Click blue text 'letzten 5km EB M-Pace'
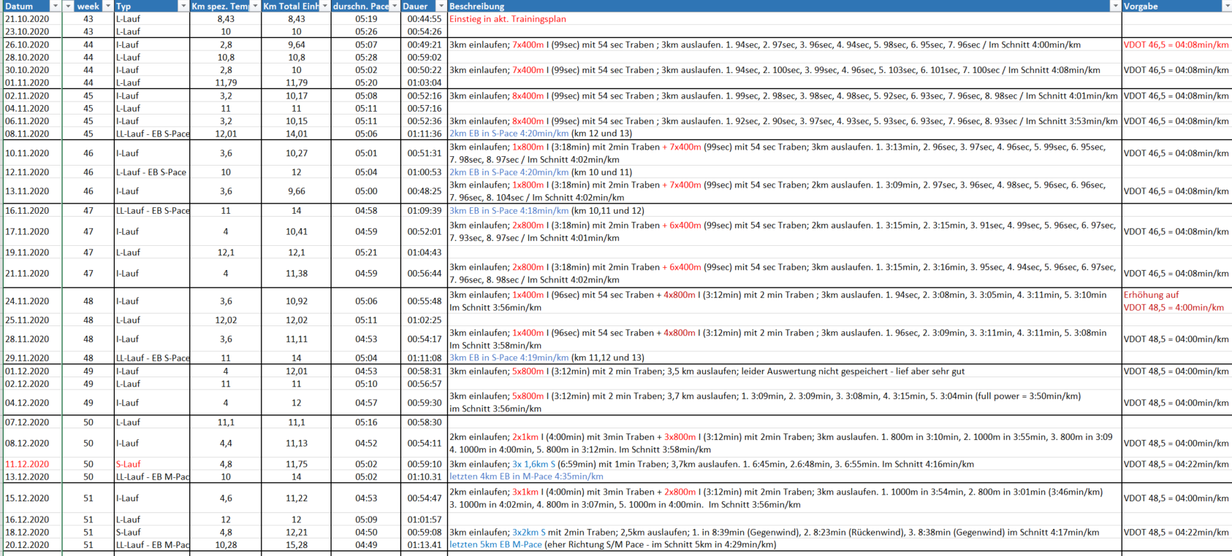This screenshot has width=1232, height=556. point(495,544)
